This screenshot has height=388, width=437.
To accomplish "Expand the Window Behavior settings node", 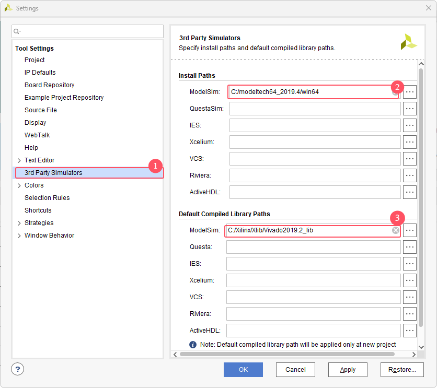I will click(19, 236).
